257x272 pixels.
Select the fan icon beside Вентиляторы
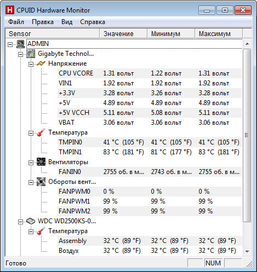(41, 162)
